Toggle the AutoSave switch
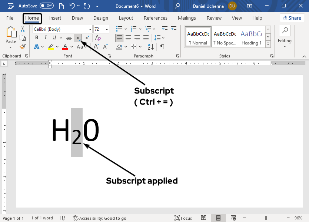 pos(47,6)
